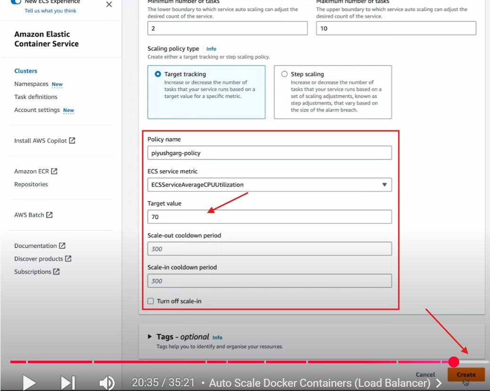Open the video chapter chevron arrow
Image resolution: width=490 pixels, height=391 pixels.
[439, 383]
